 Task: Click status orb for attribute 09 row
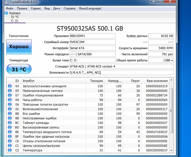point(10,100)
